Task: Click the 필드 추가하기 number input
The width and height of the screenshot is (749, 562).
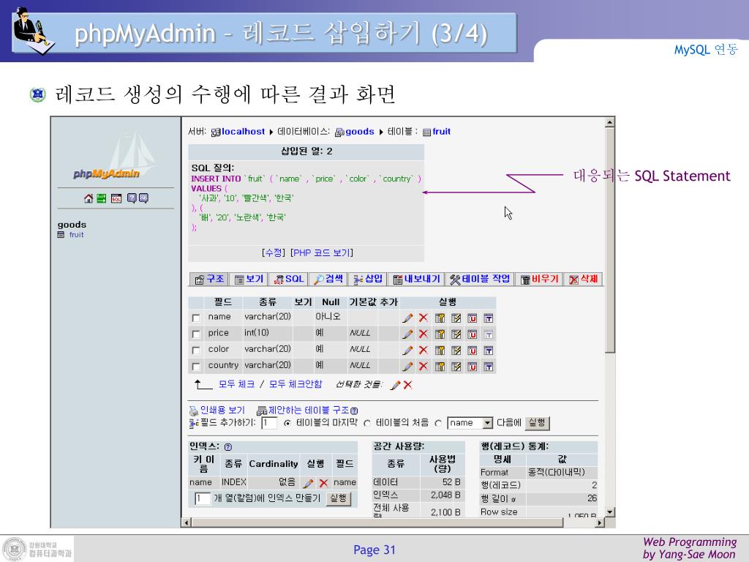Action: tap(269, 423)
